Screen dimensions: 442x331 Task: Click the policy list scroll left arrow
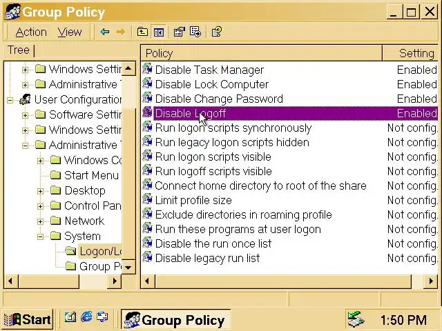tap(147, 281)
